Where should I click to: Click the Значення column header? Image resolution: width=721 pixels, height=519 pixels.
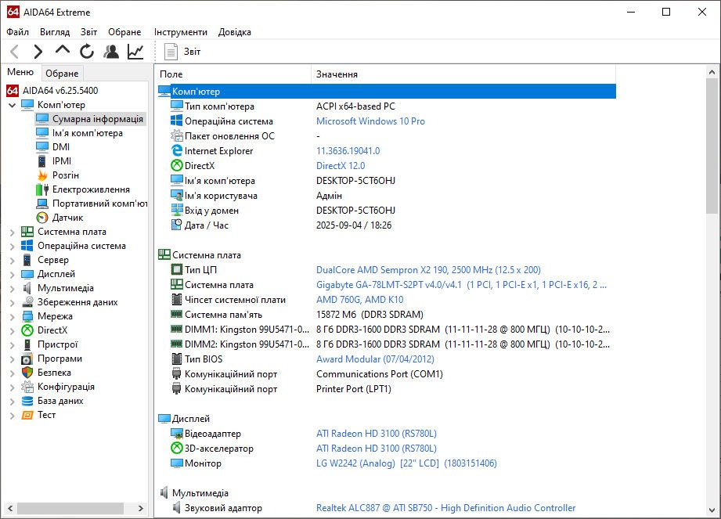(463, 74)
